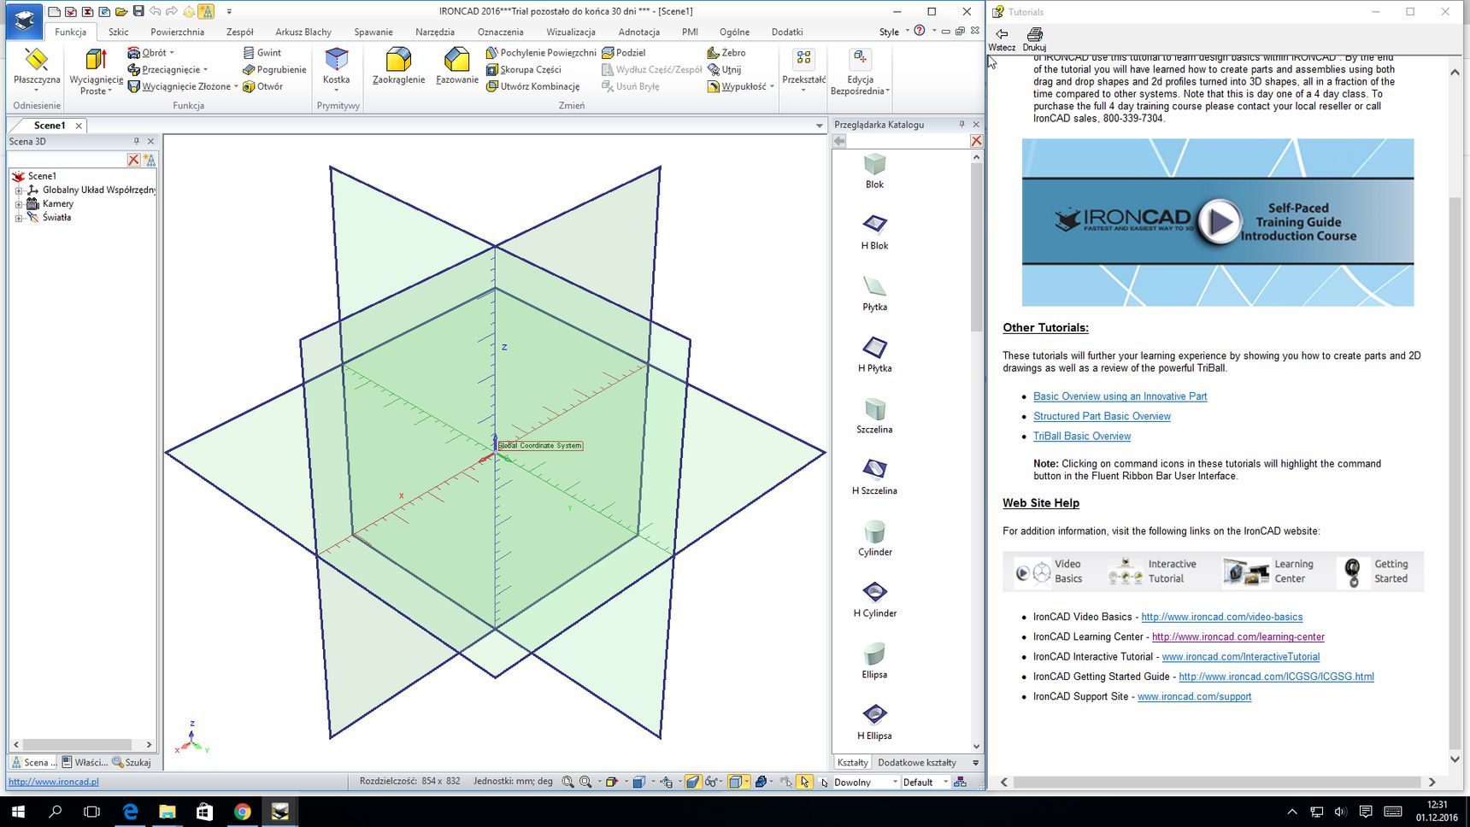Screen dimensions: 1470x827
Task: Toggle pin on Przeglądarka Katalogu panel
Action: point(961,124)
